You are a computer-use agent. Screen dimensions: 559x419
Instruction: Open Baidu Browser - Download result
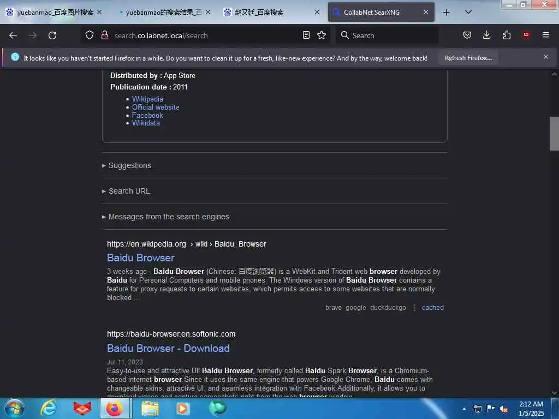pos(168,348)
